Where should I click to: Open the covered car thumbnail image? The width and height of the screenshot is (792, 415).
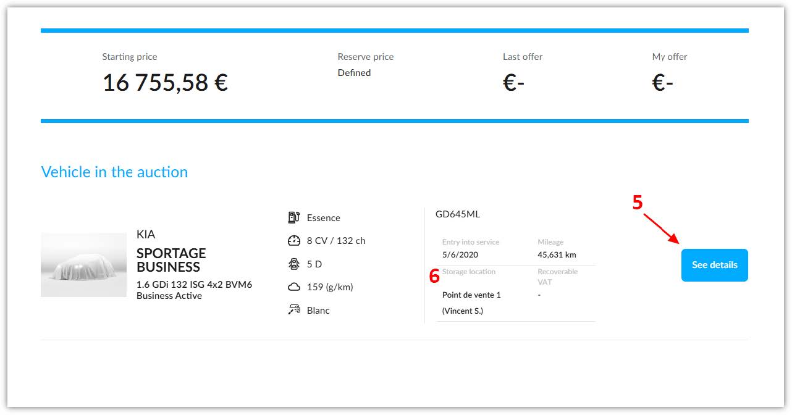[83, 265]
